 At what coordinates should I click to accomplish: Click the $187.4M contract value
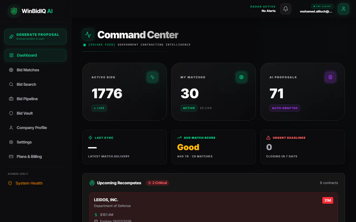tap(107, 215)
